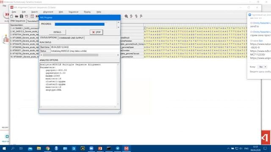Select the COMMAND LINE OUTPUT tab
This screenshot has height=152, width=271.
point(71,38)
